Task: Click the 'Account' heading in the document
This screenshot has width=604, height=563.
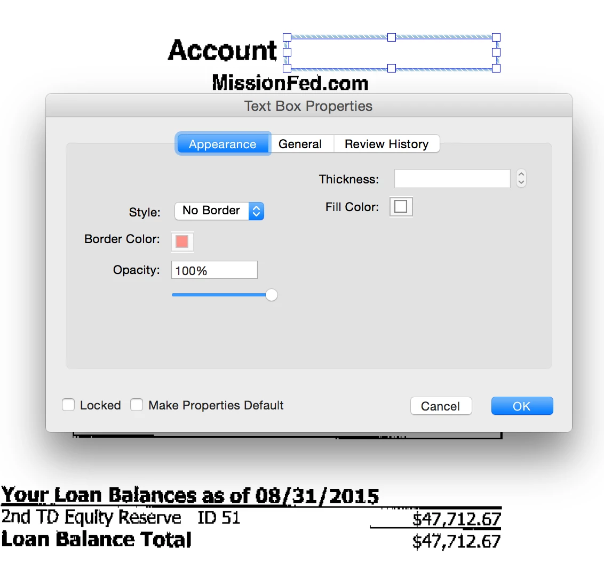Action: [222, 51]
